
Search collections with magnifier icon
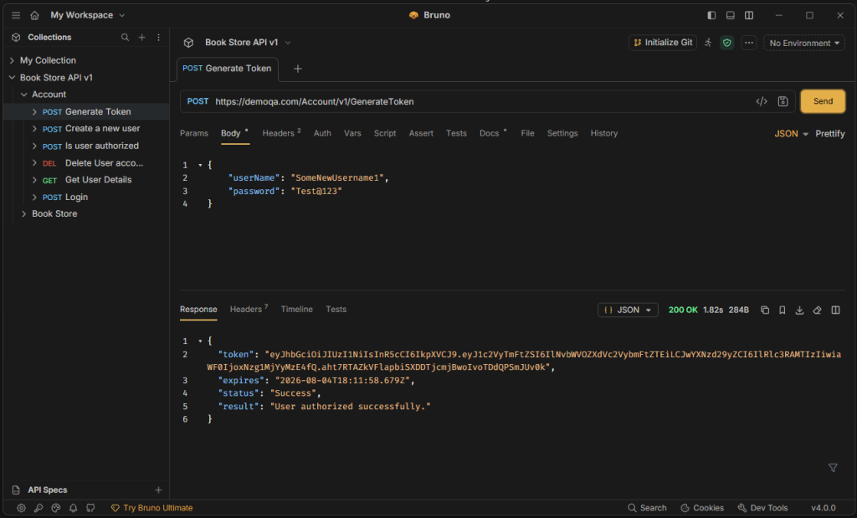coord(126,37)
